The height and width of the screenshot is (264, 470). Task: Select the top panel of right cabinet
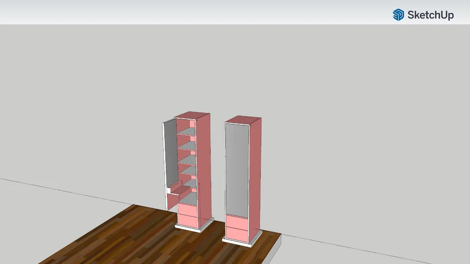[243, 120]
